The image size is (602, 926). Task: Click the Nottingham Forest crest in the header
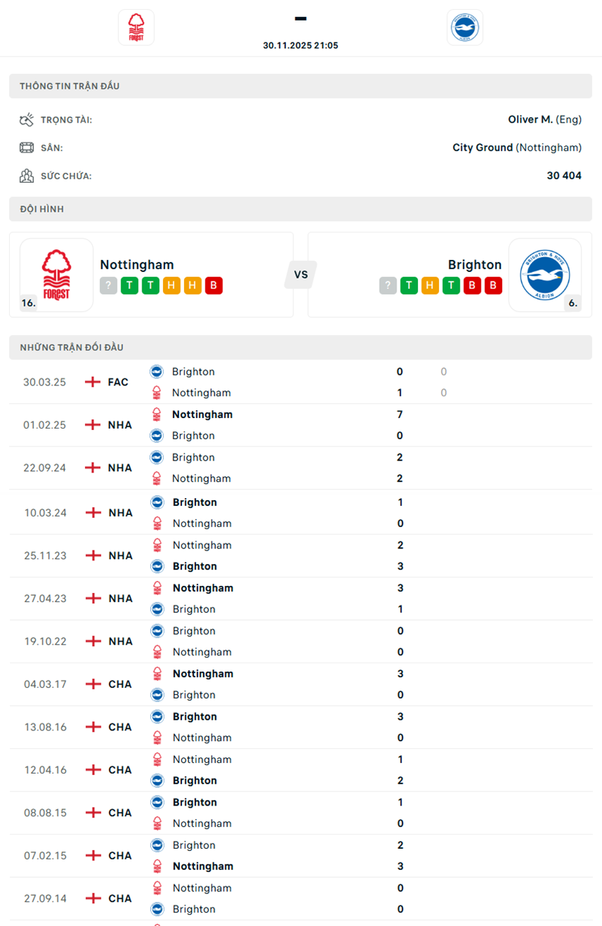[x=136, y=28]
